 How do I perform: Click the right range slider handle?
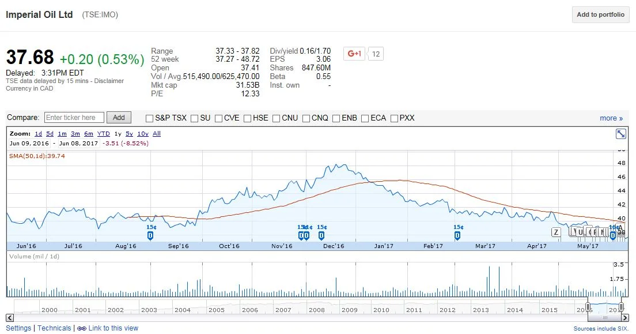[621, 307]
